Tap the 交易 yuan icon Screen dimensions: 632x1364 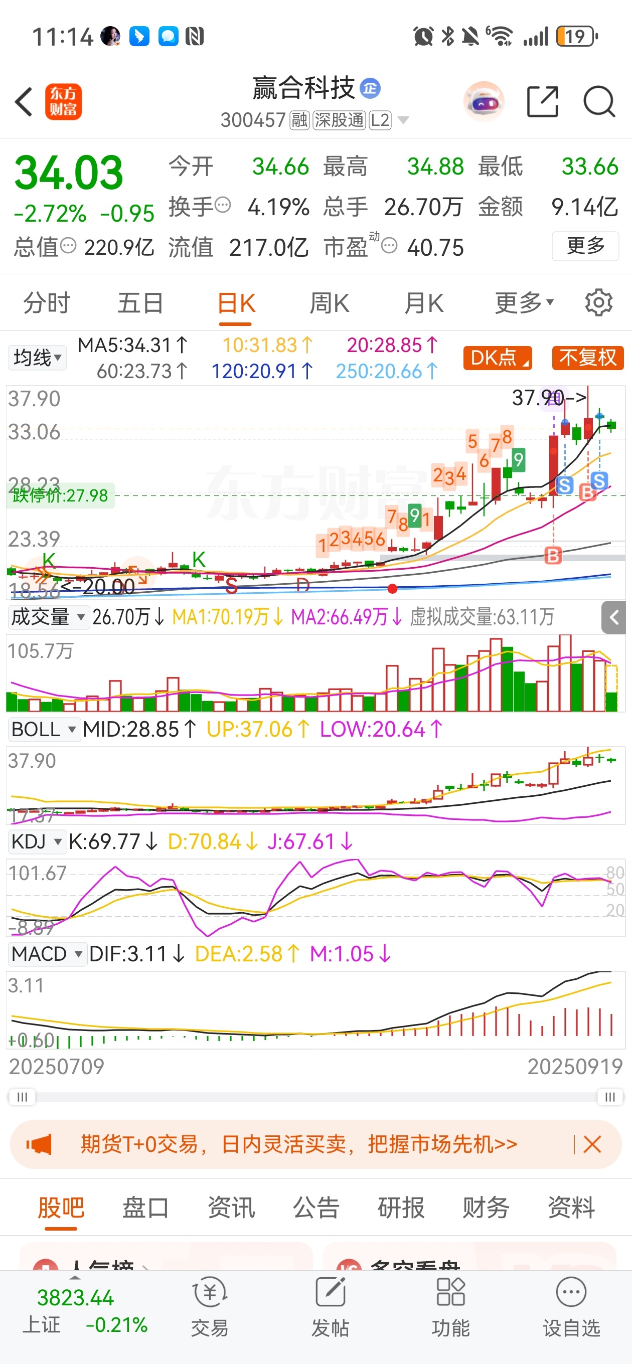[210, 1292]
